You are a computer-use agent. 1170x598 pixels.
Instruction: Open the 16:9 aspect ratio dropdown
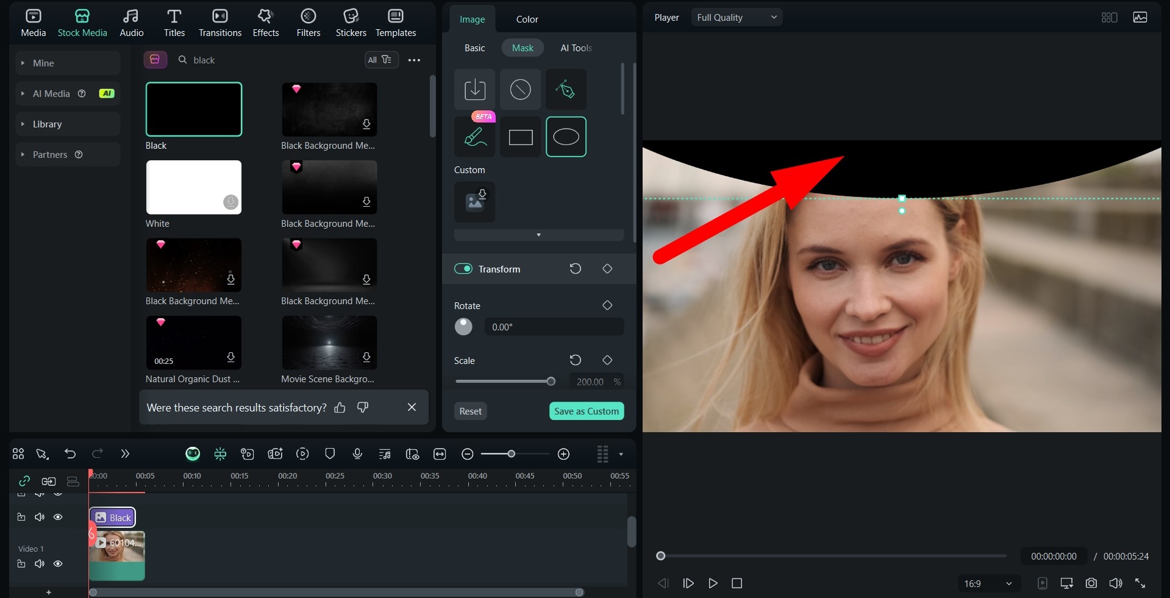(x=988, y=583)
